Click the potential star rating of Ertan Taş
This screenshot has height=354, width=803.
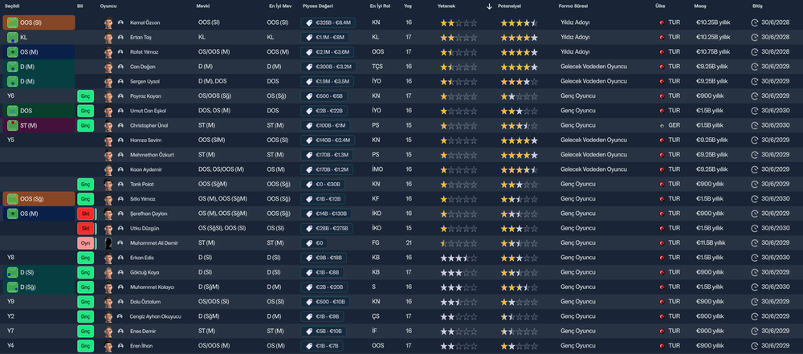520,38
